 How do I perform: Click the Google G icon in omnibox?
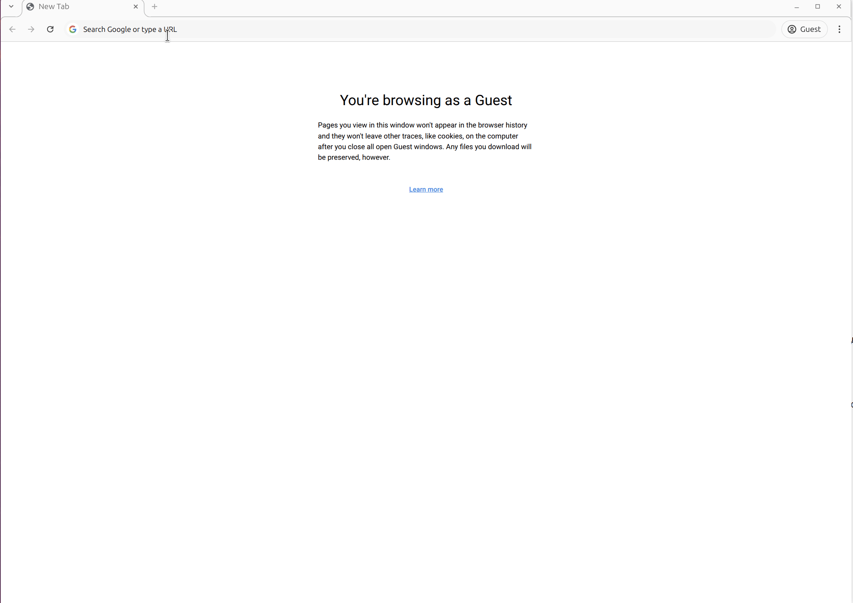[73, 29]
